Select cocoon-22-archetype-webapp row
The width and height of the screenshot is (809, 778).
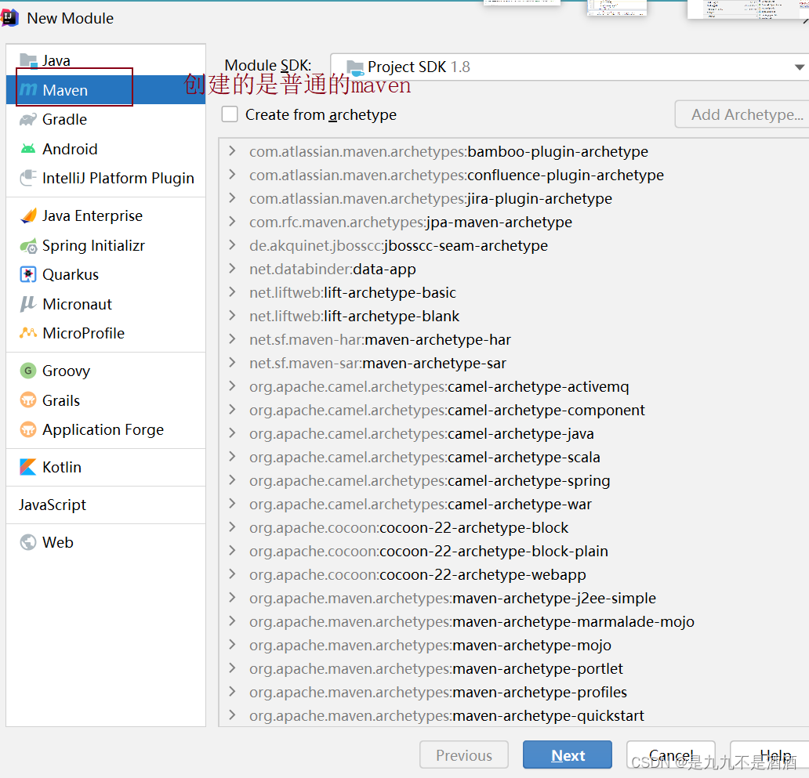point(514,574)
